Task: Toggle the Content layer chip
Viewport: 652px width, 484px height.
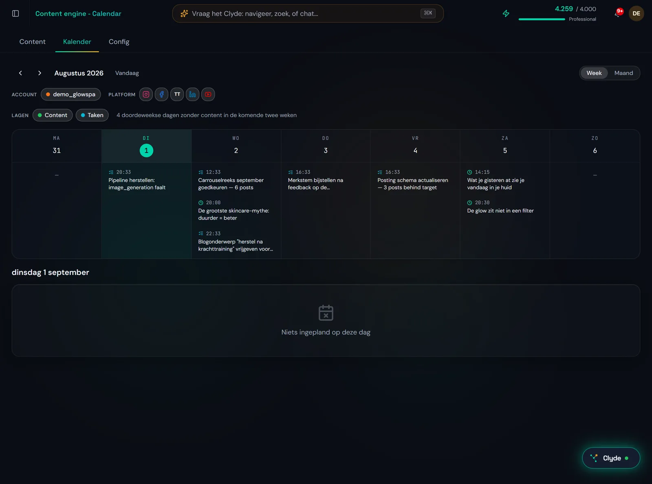Action: [53, 115]
